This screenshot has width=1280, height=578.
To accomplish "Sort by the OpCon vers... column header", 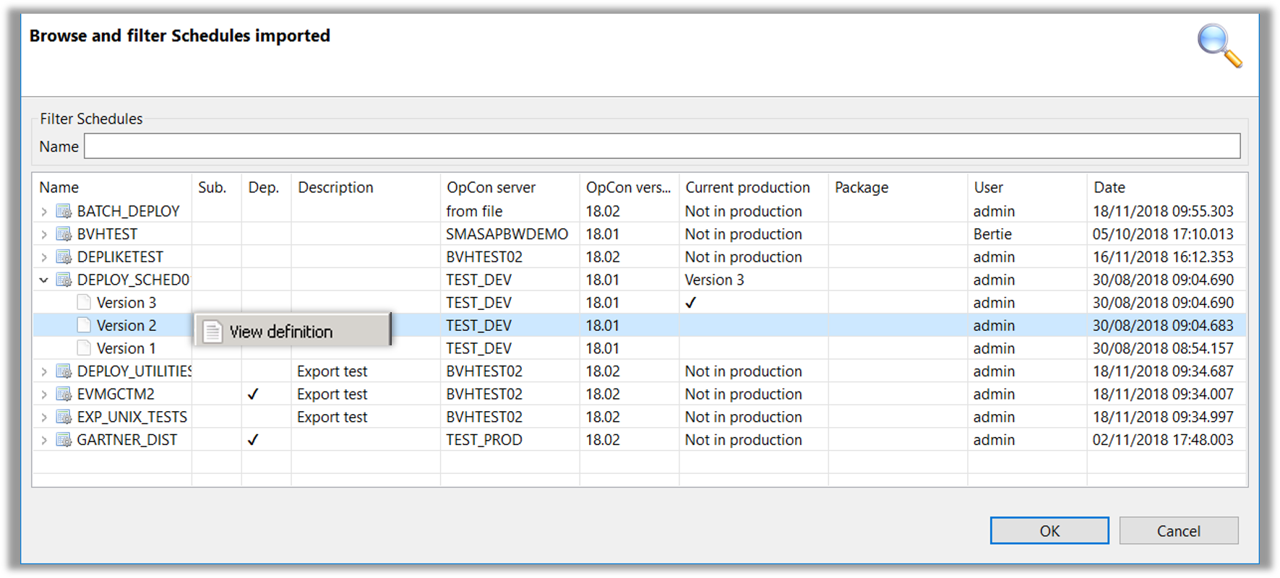I will pyautogui.click(x=630, y=187).
